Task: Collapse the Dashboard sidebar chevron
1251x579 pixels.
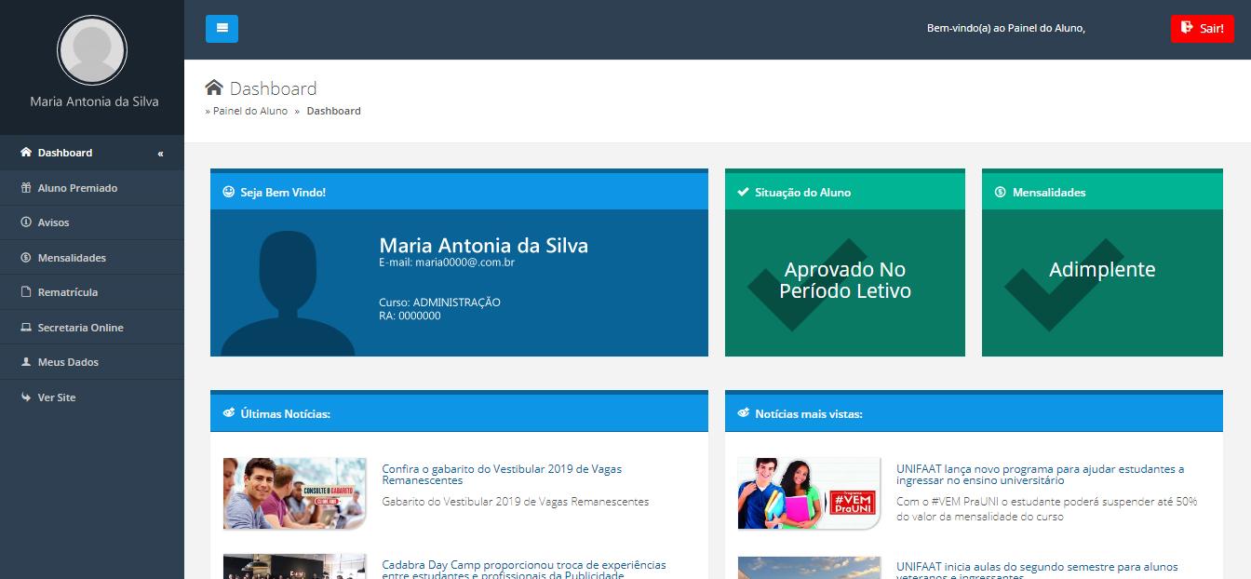Action: coord(160,153)
